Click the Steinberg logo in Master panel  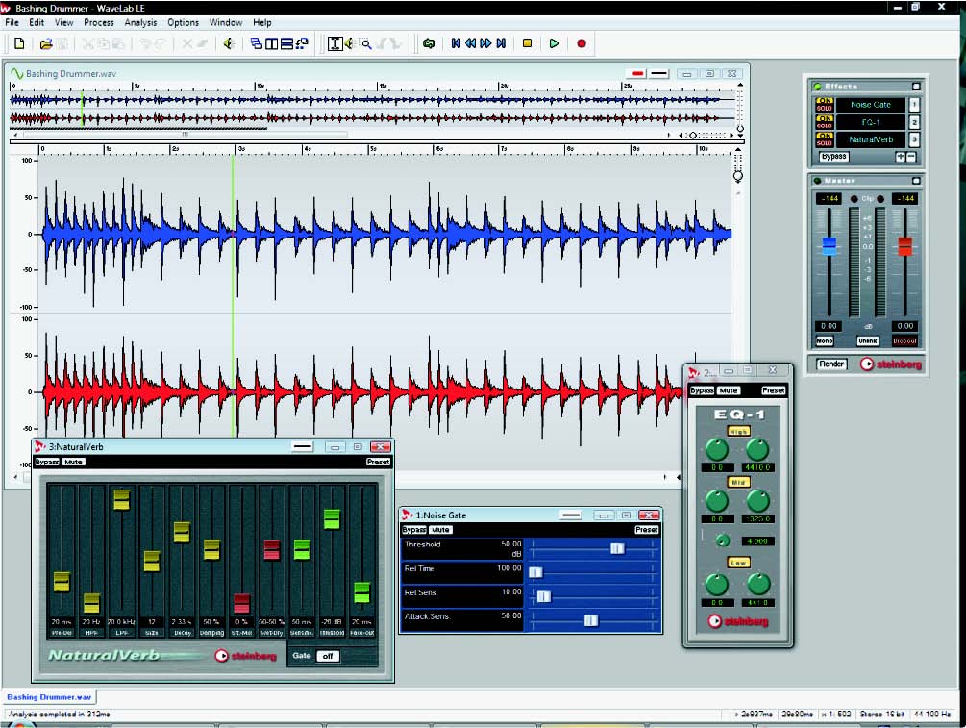coord(891,364)
